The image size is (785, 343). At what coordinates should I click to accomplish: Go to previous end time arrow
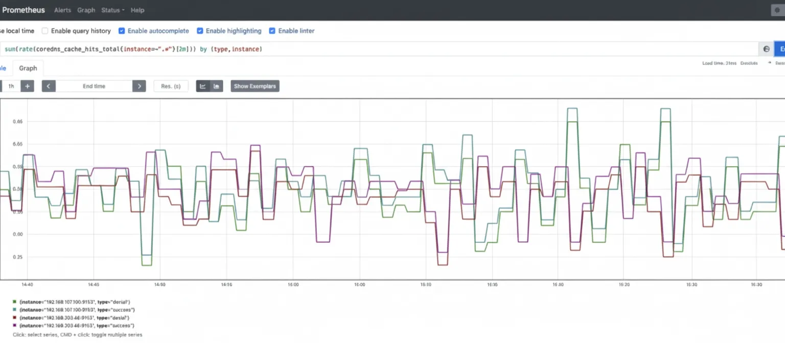coord(49,86)
